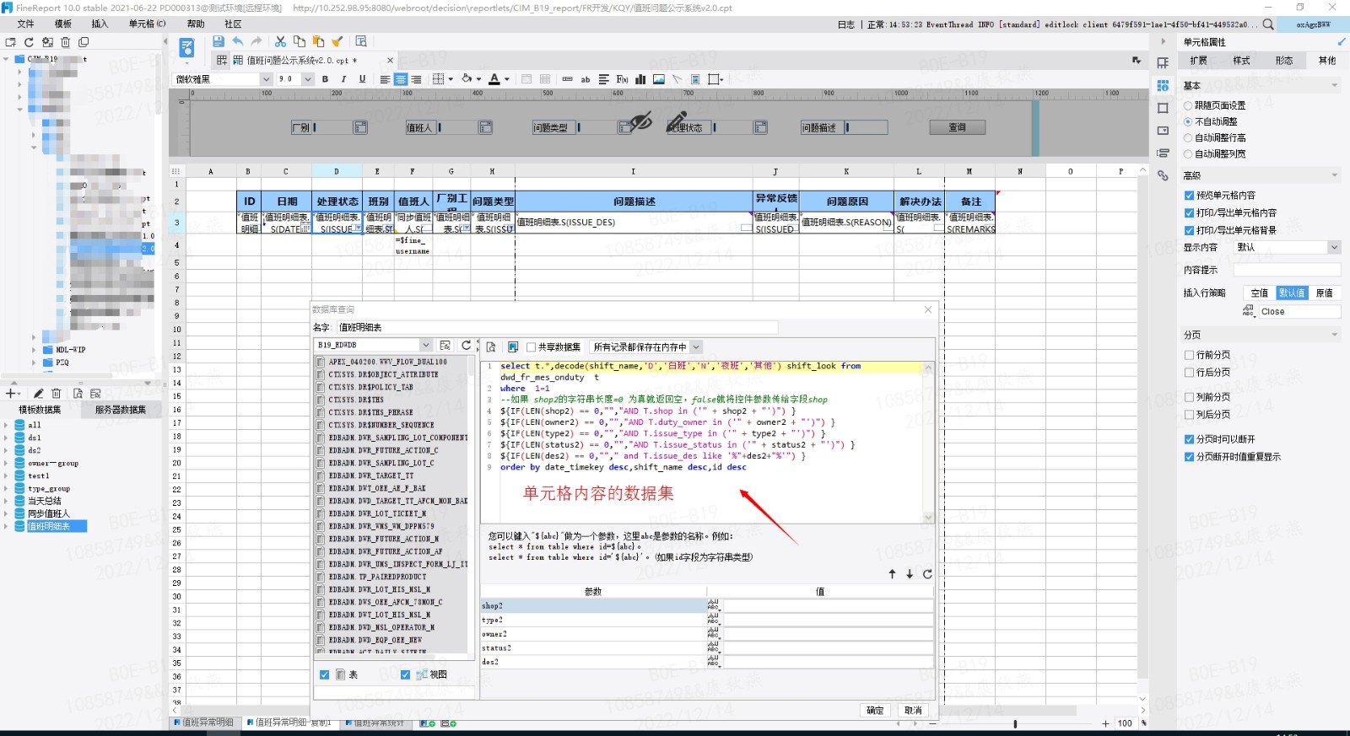Toggle checkbox 分页时可以断开
Image resolution: width=1350 pixels, height=736 pixels.
point(1189,439)
